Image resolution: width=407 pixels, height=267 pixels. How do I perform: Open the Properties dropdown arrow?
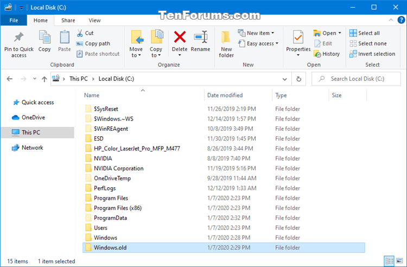tap(298, 55)
